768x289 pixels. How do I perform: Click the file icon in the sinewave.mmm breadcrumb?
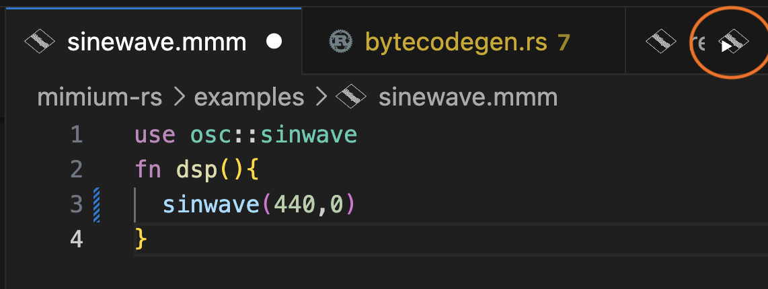(x=350, y=98)
